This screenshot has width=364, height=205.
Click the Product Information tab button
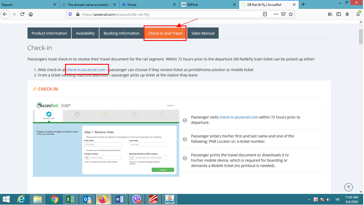pos(49,33)
